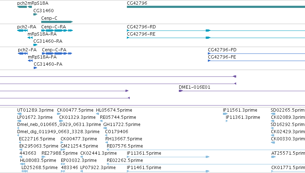Screen dimensions: 305x173
Task: Click the CG42796-RE transcript line
Action: [216, 38]
